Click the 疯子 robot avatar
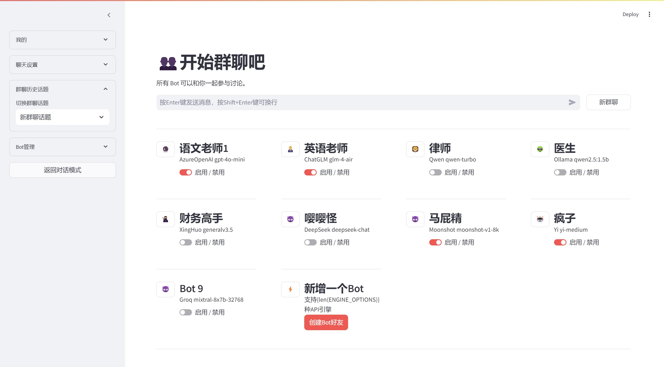The width and height of the screenshot is (664, 367). click(540, 219)
